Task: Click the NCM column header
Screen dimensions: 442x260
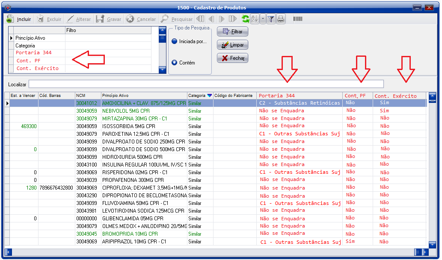Action: (x=88, y=96)
